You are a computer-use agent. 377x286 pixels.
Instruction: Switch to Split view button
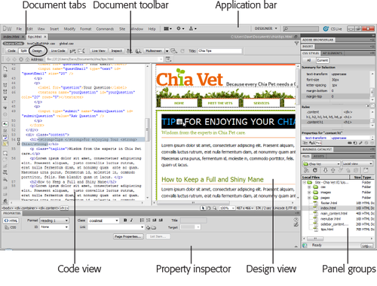(x=23, y=51)
